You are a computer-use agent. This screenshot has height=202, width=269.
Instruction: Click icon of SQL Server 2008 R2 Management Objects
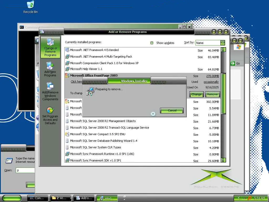coord(67,121)
